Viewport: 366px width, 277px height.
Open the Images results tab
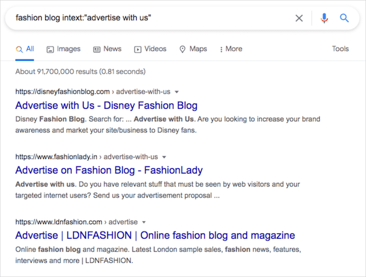point(63,49)
